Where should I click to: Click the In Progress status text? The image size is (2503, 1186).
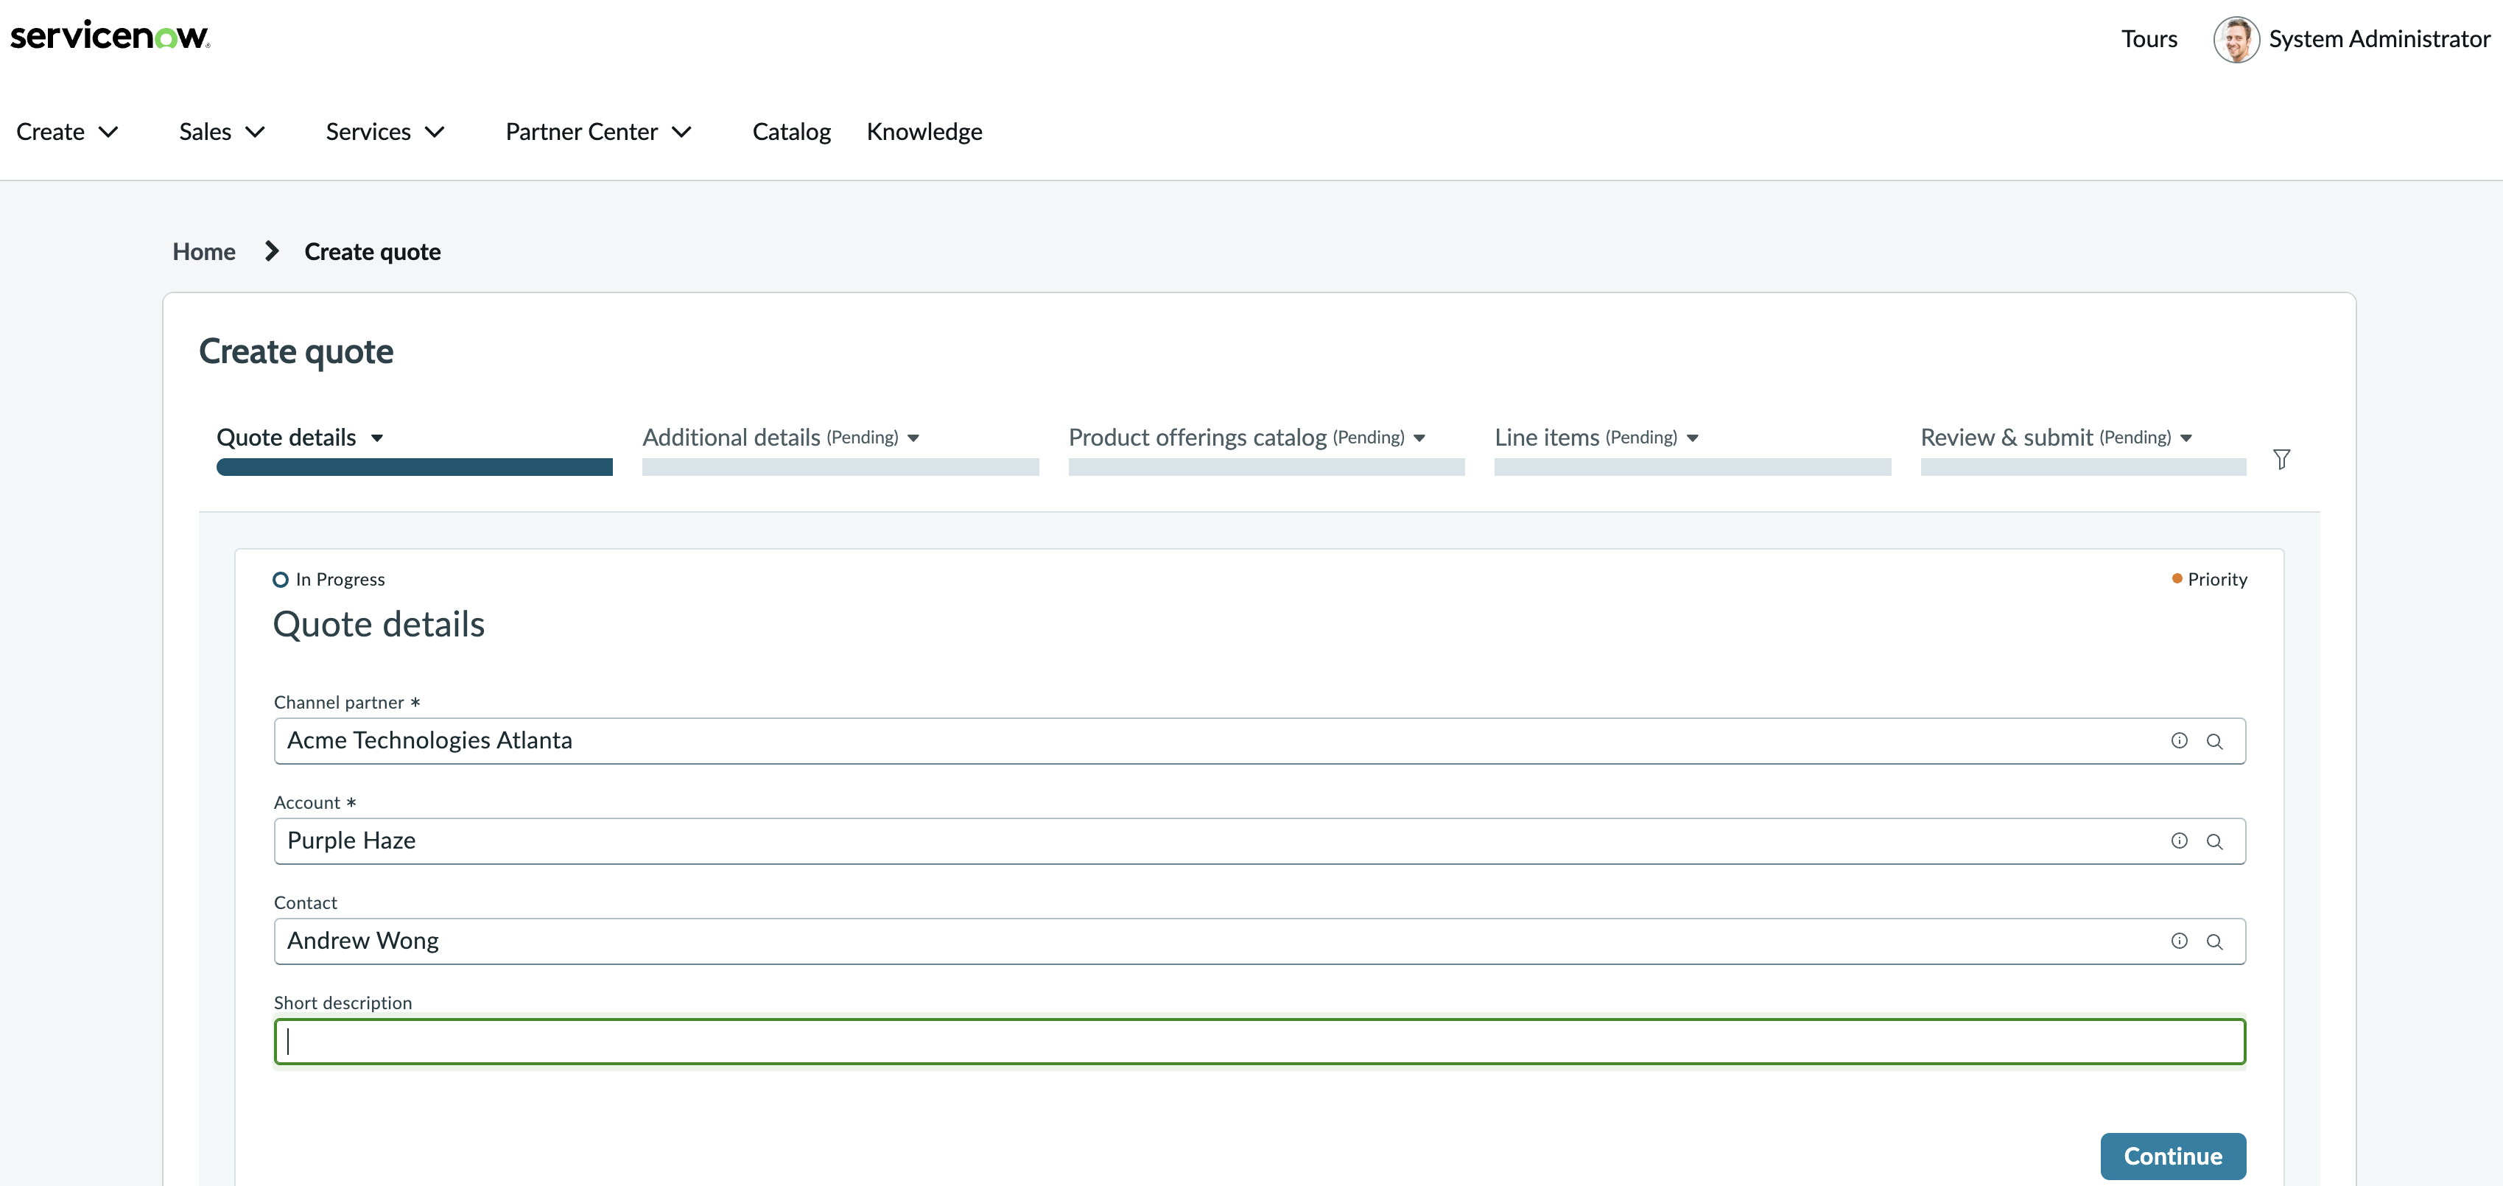pos(340,580)
